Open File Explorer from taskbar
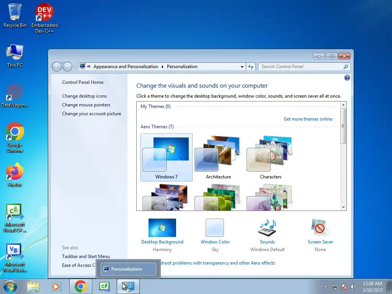Image resolution: width=392 pixels, height=294 pixels. tap(34, 286)
